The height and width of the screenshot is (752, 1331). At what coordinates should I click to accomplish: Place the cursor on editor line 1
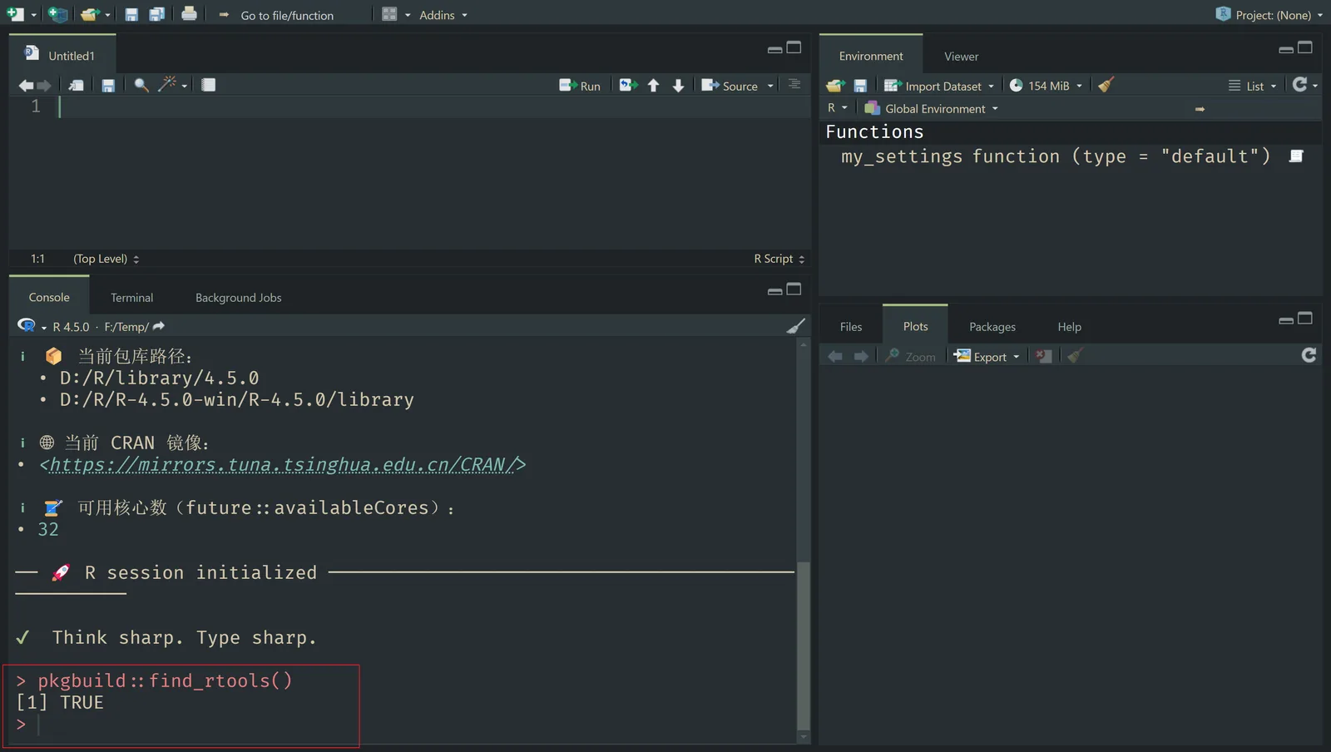click(x=433, y=106)
